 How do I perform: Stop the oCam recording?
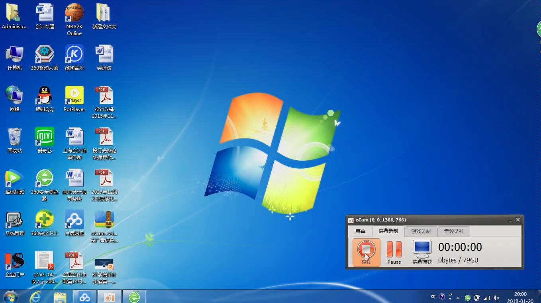click(x=366, y=252)
